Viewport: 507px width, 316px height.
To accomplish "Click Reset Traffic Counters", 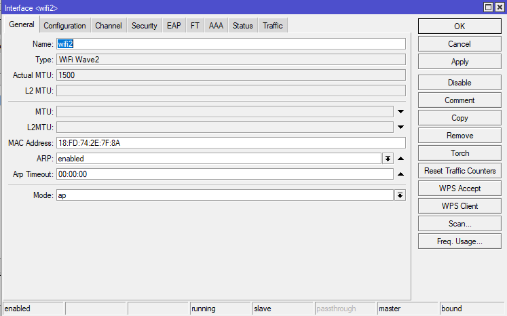I will (459, 171).
